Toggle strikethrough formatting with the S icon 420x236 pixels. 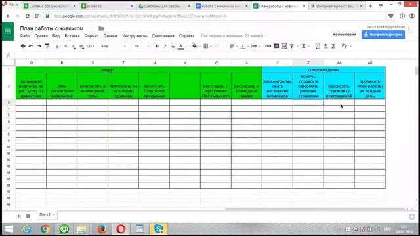pyautogui.click(x=173, y=46)
